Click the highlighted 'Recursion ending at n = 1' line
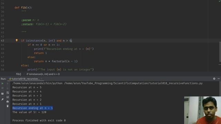Viewport: 221px width, 124px height. click(32, 108)
